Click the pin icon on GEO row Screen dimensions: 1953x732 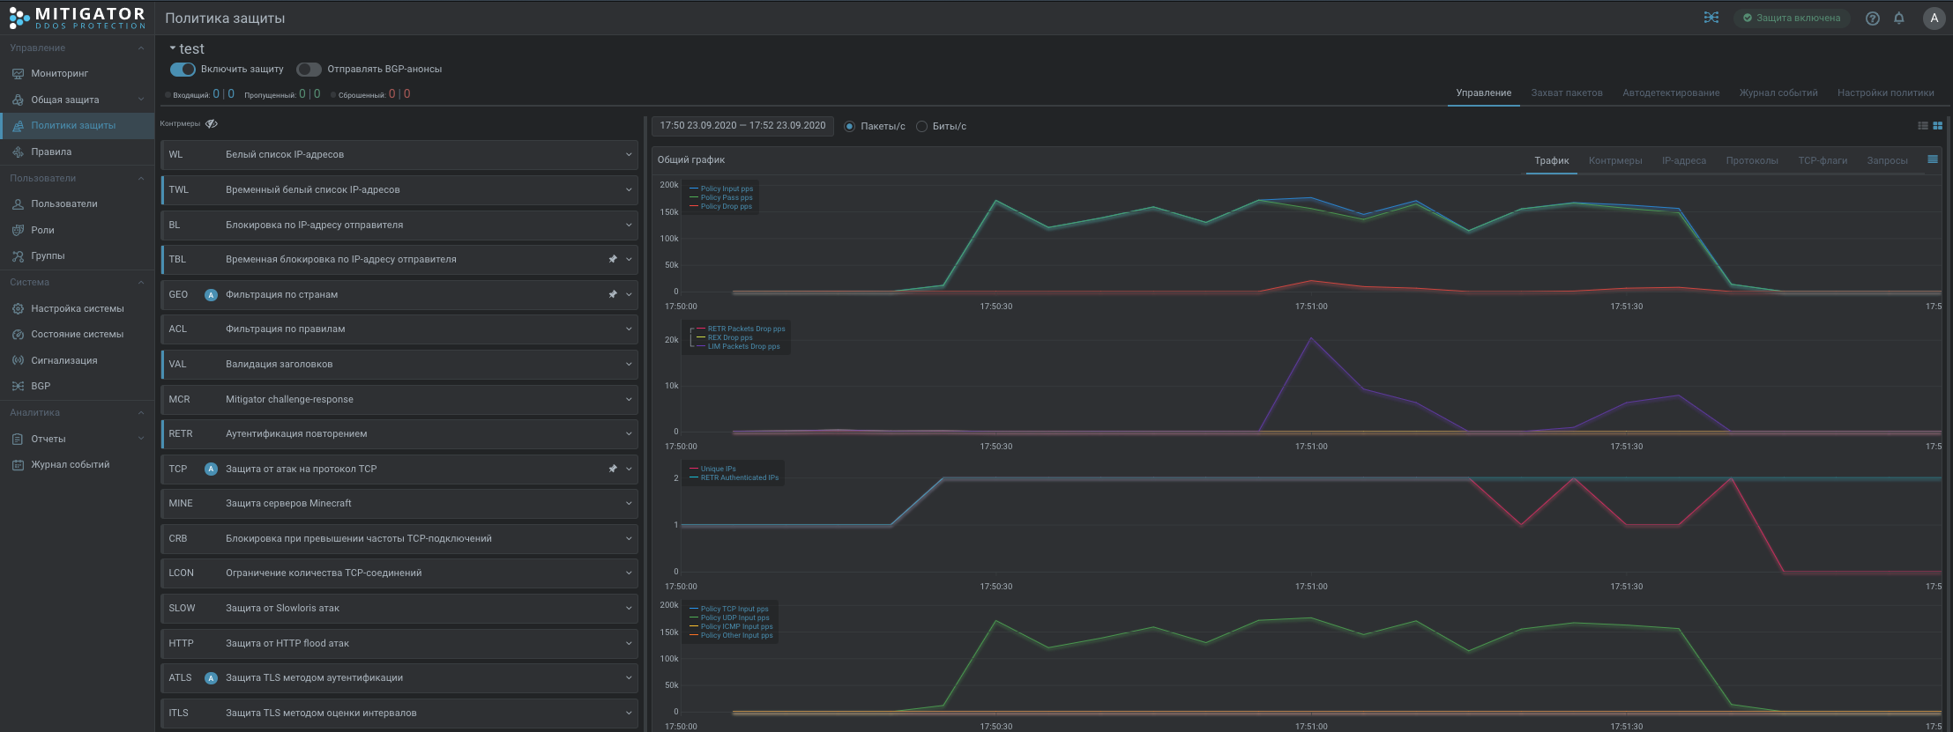point(613,294)
